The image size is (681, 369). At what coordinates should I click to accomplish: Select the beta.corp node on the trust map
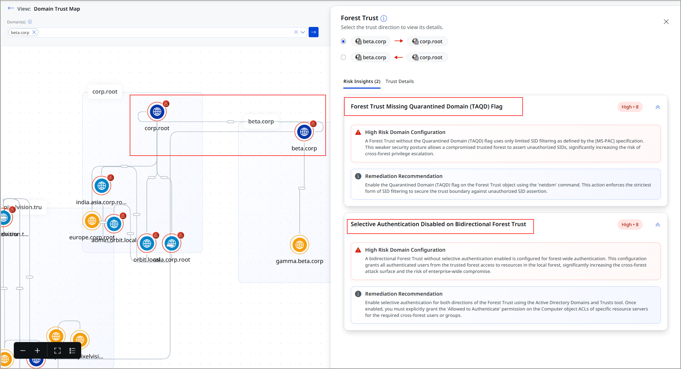tap(304, 132)
